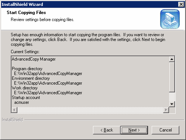This screenshot has width=186, height=140.
Task: Click the Work directory path line
Action: pyautogui.click(x=48, y=93)
